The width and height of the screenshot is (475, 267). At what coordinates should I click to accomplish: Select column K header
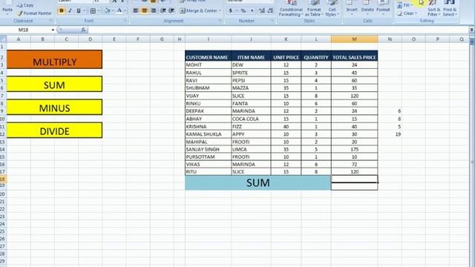tap(286, 39)
